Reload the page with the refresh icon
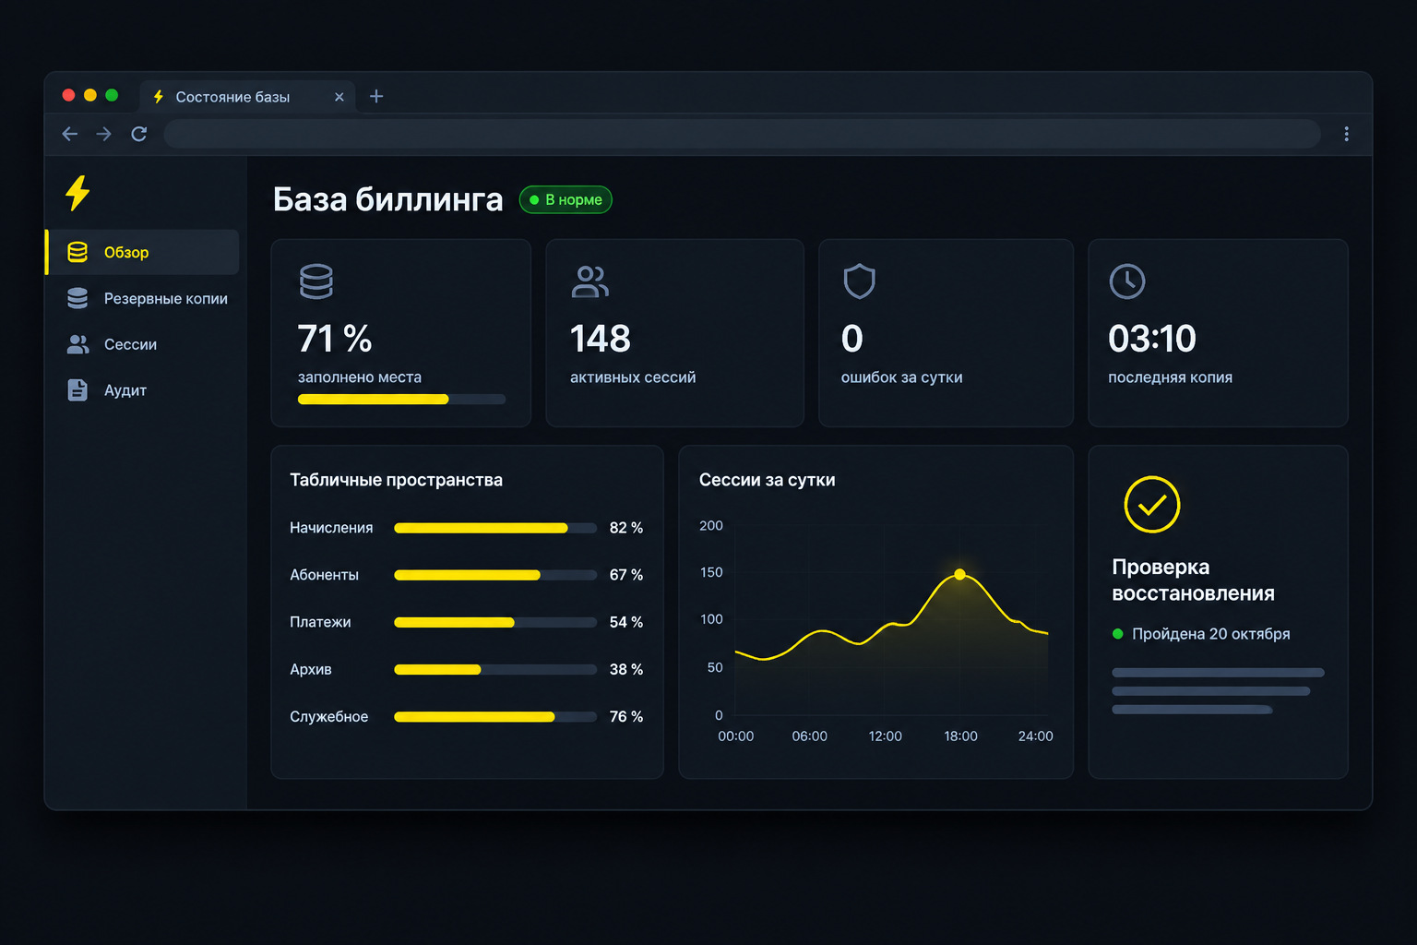Screen dimensions: 1417x945 coord(139,134)
